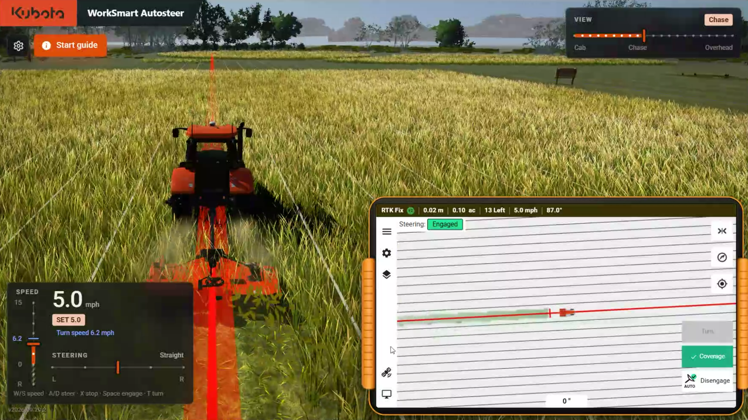Select the Overhead view label
Screen dimensions: 748x420
718,47
